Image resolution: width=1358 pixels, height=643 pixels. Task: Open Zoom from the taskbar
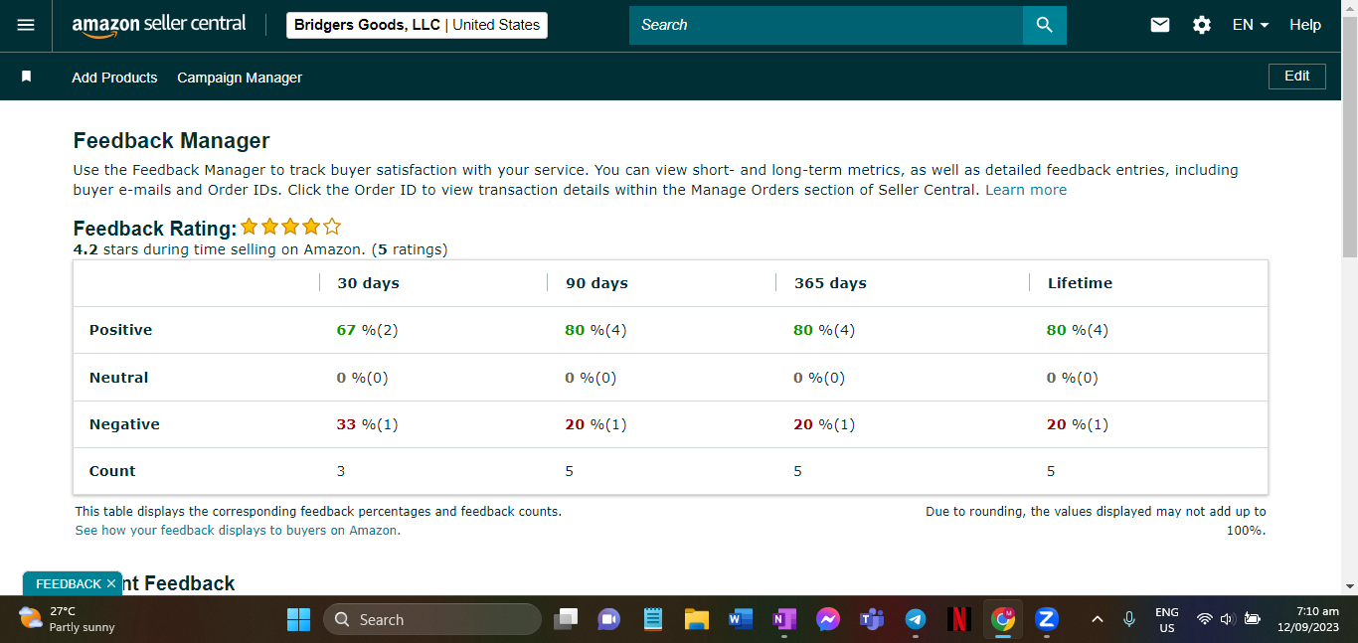pos(1046,619)
